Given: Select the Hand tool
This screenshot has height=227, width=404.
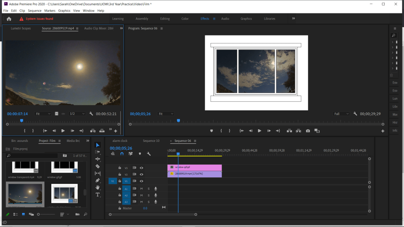Looking at the screenshot, I should [98, 188].
